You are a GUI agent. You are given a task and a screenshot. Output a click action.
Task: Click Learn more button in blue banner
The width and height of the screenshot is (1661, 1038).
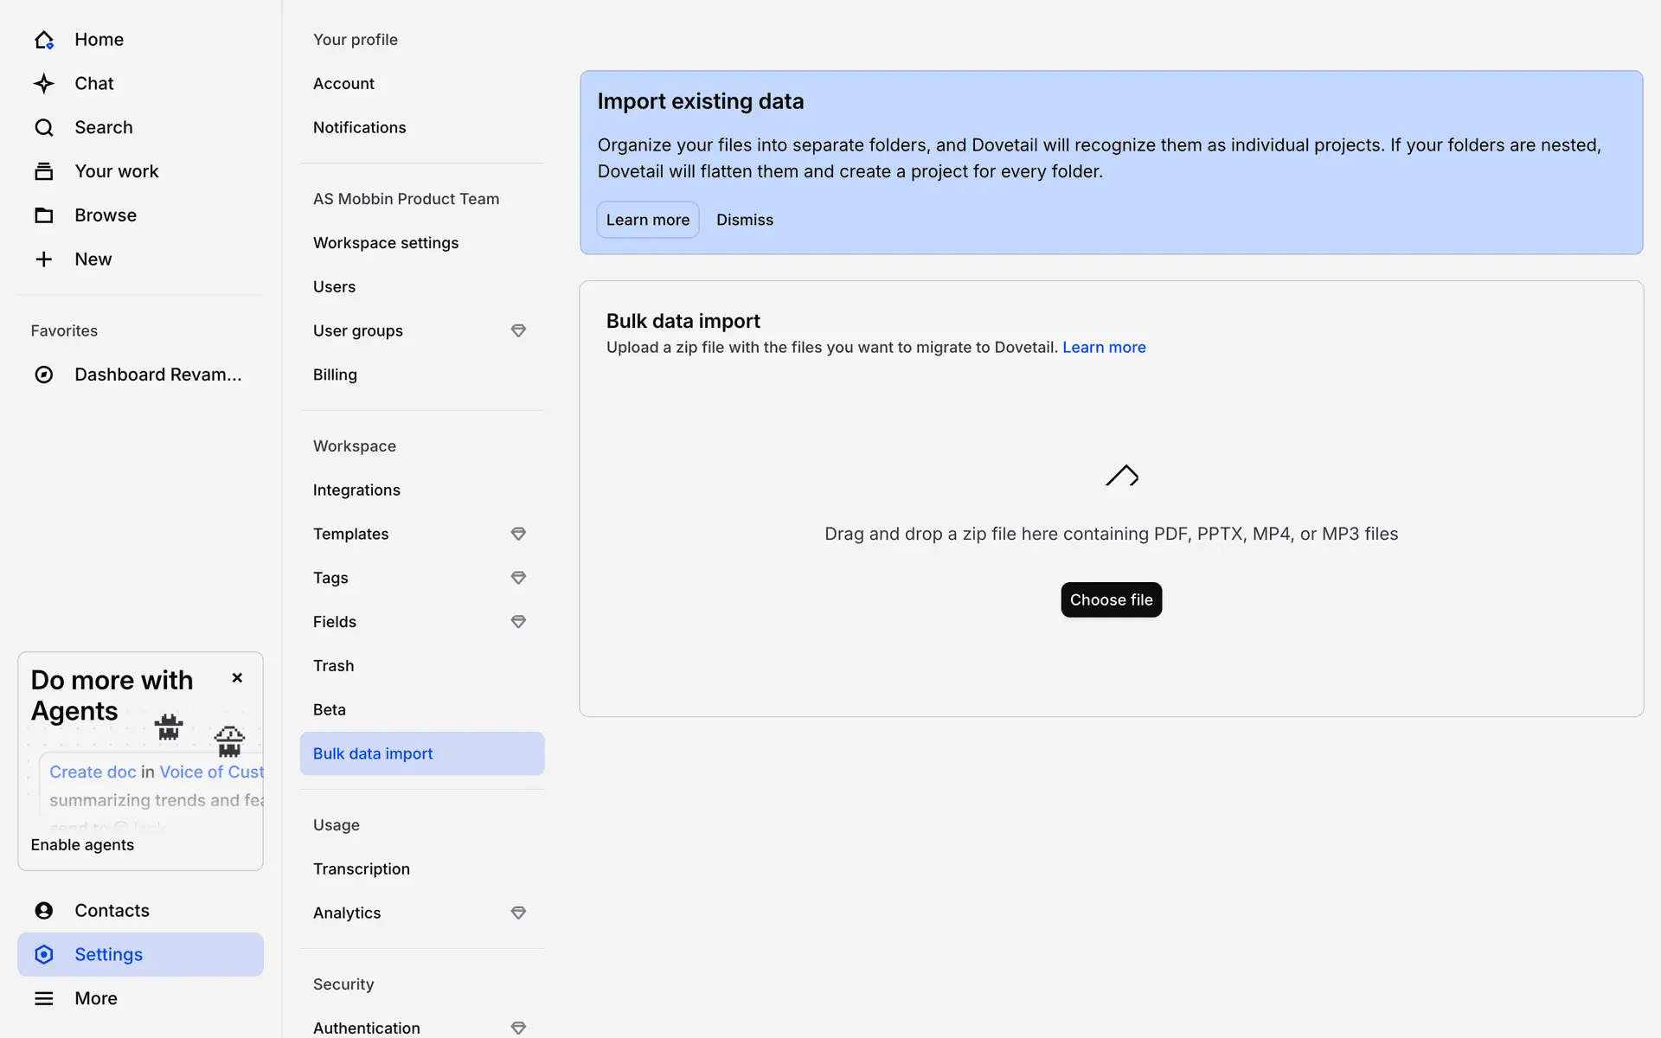tap(647, 220)
